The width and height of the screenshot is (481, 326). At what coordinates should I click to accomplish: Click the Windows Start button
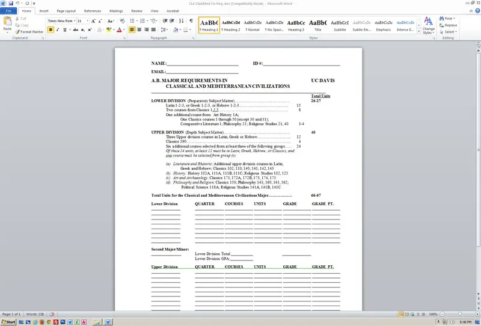click(8, 322)
